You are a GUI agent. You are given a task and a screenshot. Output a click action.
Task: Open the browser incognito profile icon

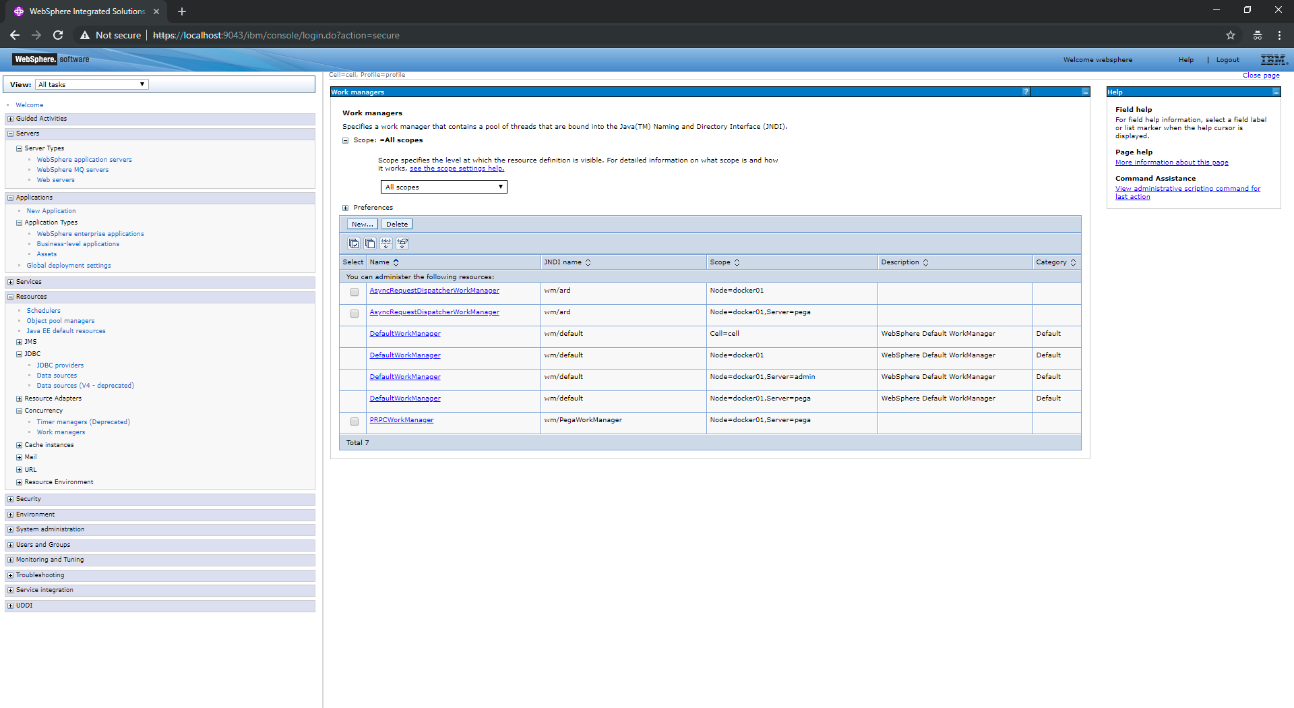pos(1258,35)
